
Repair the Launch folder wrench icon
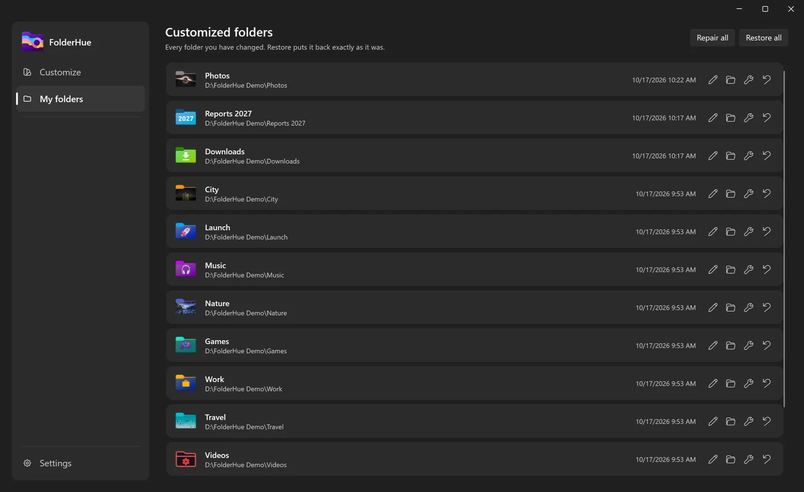tap(748, 232)
